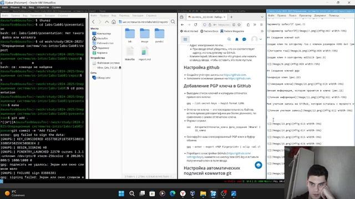This screenshot has width=355, height=199.
Task: Open Машина menu of VirtualBox
Action: (x=15, y=7)
